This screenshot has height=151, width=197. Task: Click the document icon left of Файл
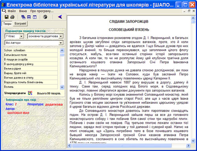[x=4, y=11]
